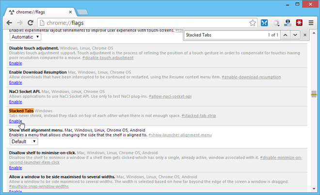
Task: Click the page vertical scrollbar thumb
Action: (x=314, y=95)
